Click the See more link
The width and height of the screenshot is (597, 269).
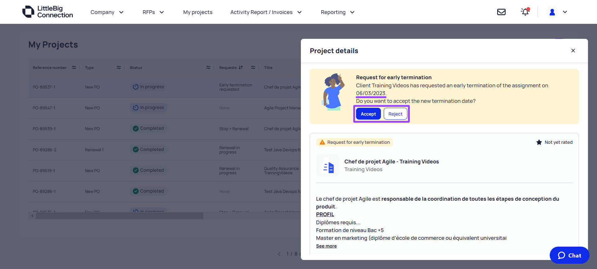[x=326, y=246]
